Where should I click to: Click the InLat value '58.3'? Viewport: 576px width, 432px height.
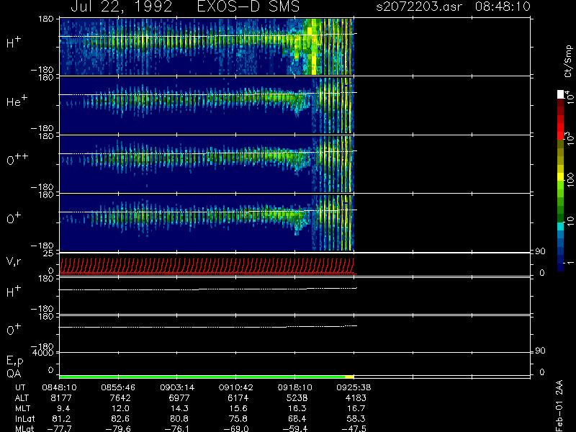pyautogui.click(x=356, y=418)
